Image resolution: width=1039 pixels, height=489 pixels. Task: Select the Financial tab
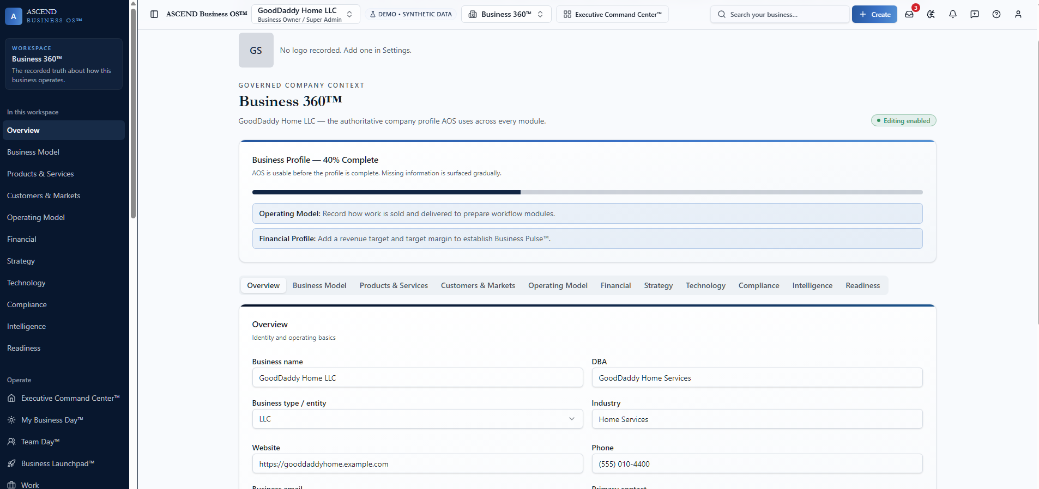point(615,285)
